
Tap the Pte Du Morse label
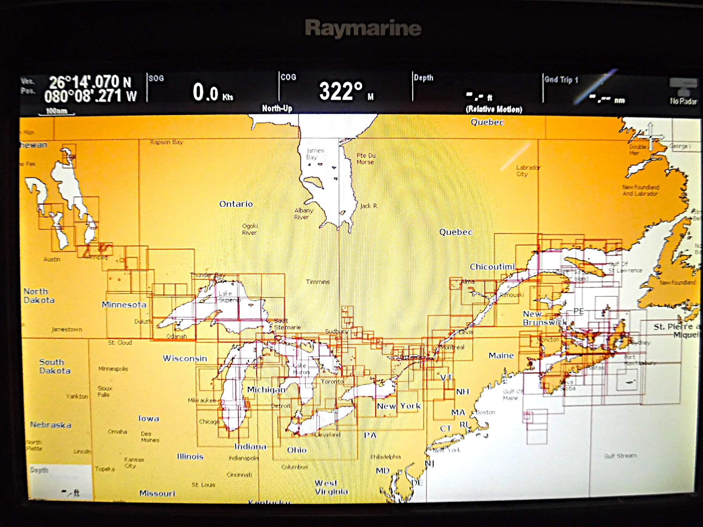click(x=366, y=159)
